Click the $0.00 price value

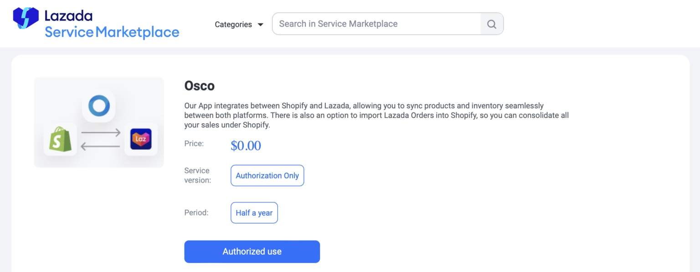tap(246, 146)
